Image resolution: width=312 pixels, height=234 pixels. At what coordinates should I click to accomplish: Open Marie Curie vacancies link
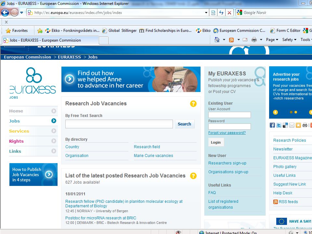[x=153, y=156]
